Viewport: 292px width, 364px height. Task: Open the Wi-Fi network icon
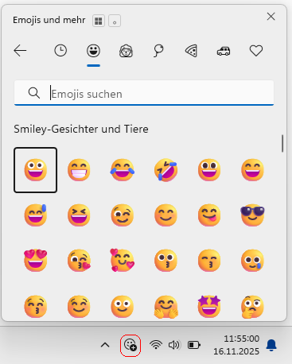click(x=156, y=345)
